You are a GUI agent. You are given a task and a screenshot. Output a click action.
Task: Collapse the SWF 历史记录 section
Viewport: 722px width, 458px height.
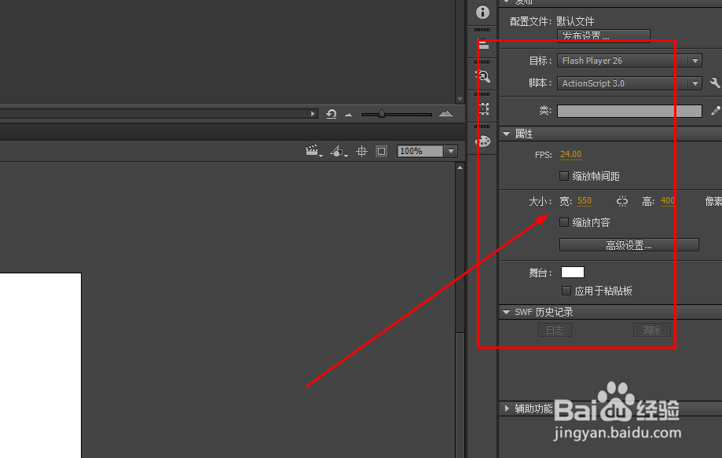[507, 312]
